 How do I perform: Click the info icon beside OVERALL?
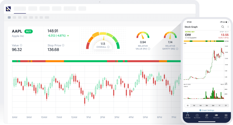point(108,47)
